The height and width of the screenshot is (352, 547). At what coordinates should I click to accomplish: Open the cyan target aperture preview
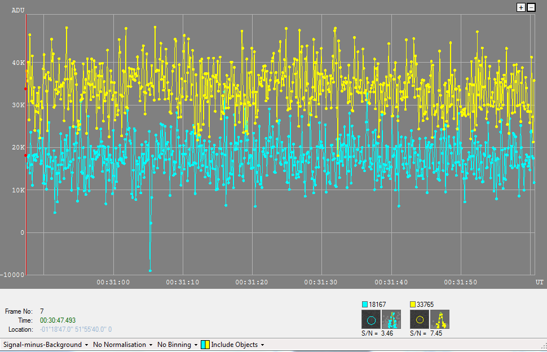pyautogui.click(x=370, y=320)
